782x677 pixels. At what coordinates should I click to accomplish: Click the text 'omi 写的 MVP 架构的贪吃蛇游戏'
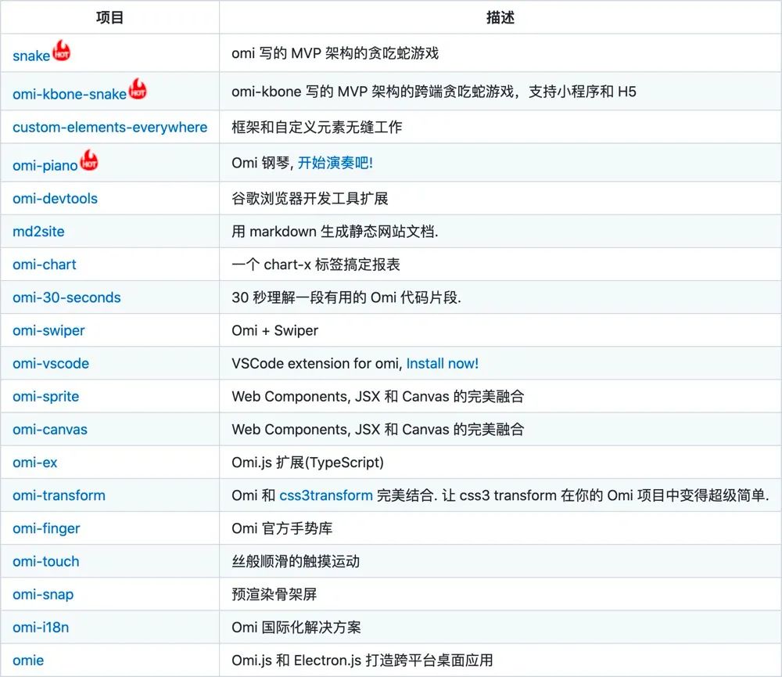[335, 53]
